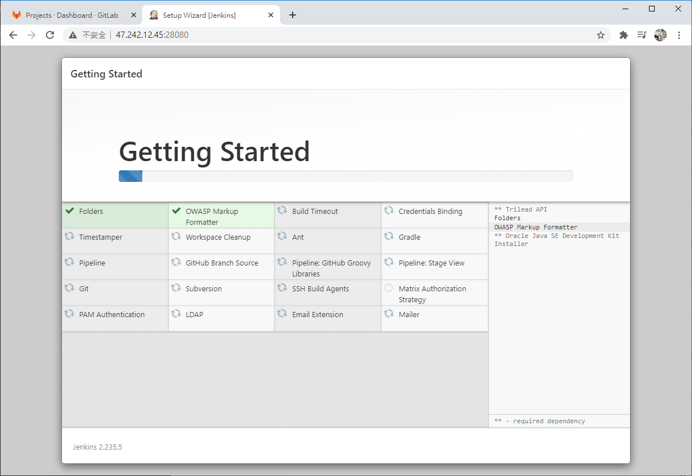Click the spinner icon beside SSH Build Agents

tap(282, 288)
